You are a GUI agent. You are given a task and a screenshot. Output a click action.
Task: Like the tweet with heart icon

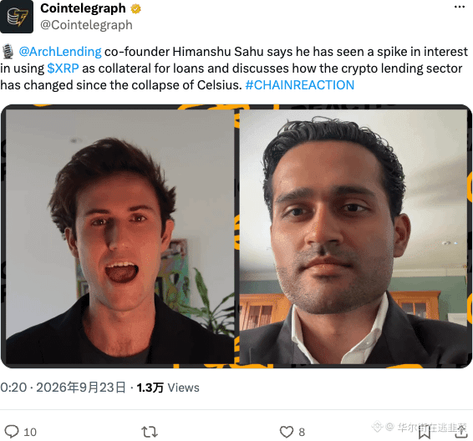coord(287,432)
